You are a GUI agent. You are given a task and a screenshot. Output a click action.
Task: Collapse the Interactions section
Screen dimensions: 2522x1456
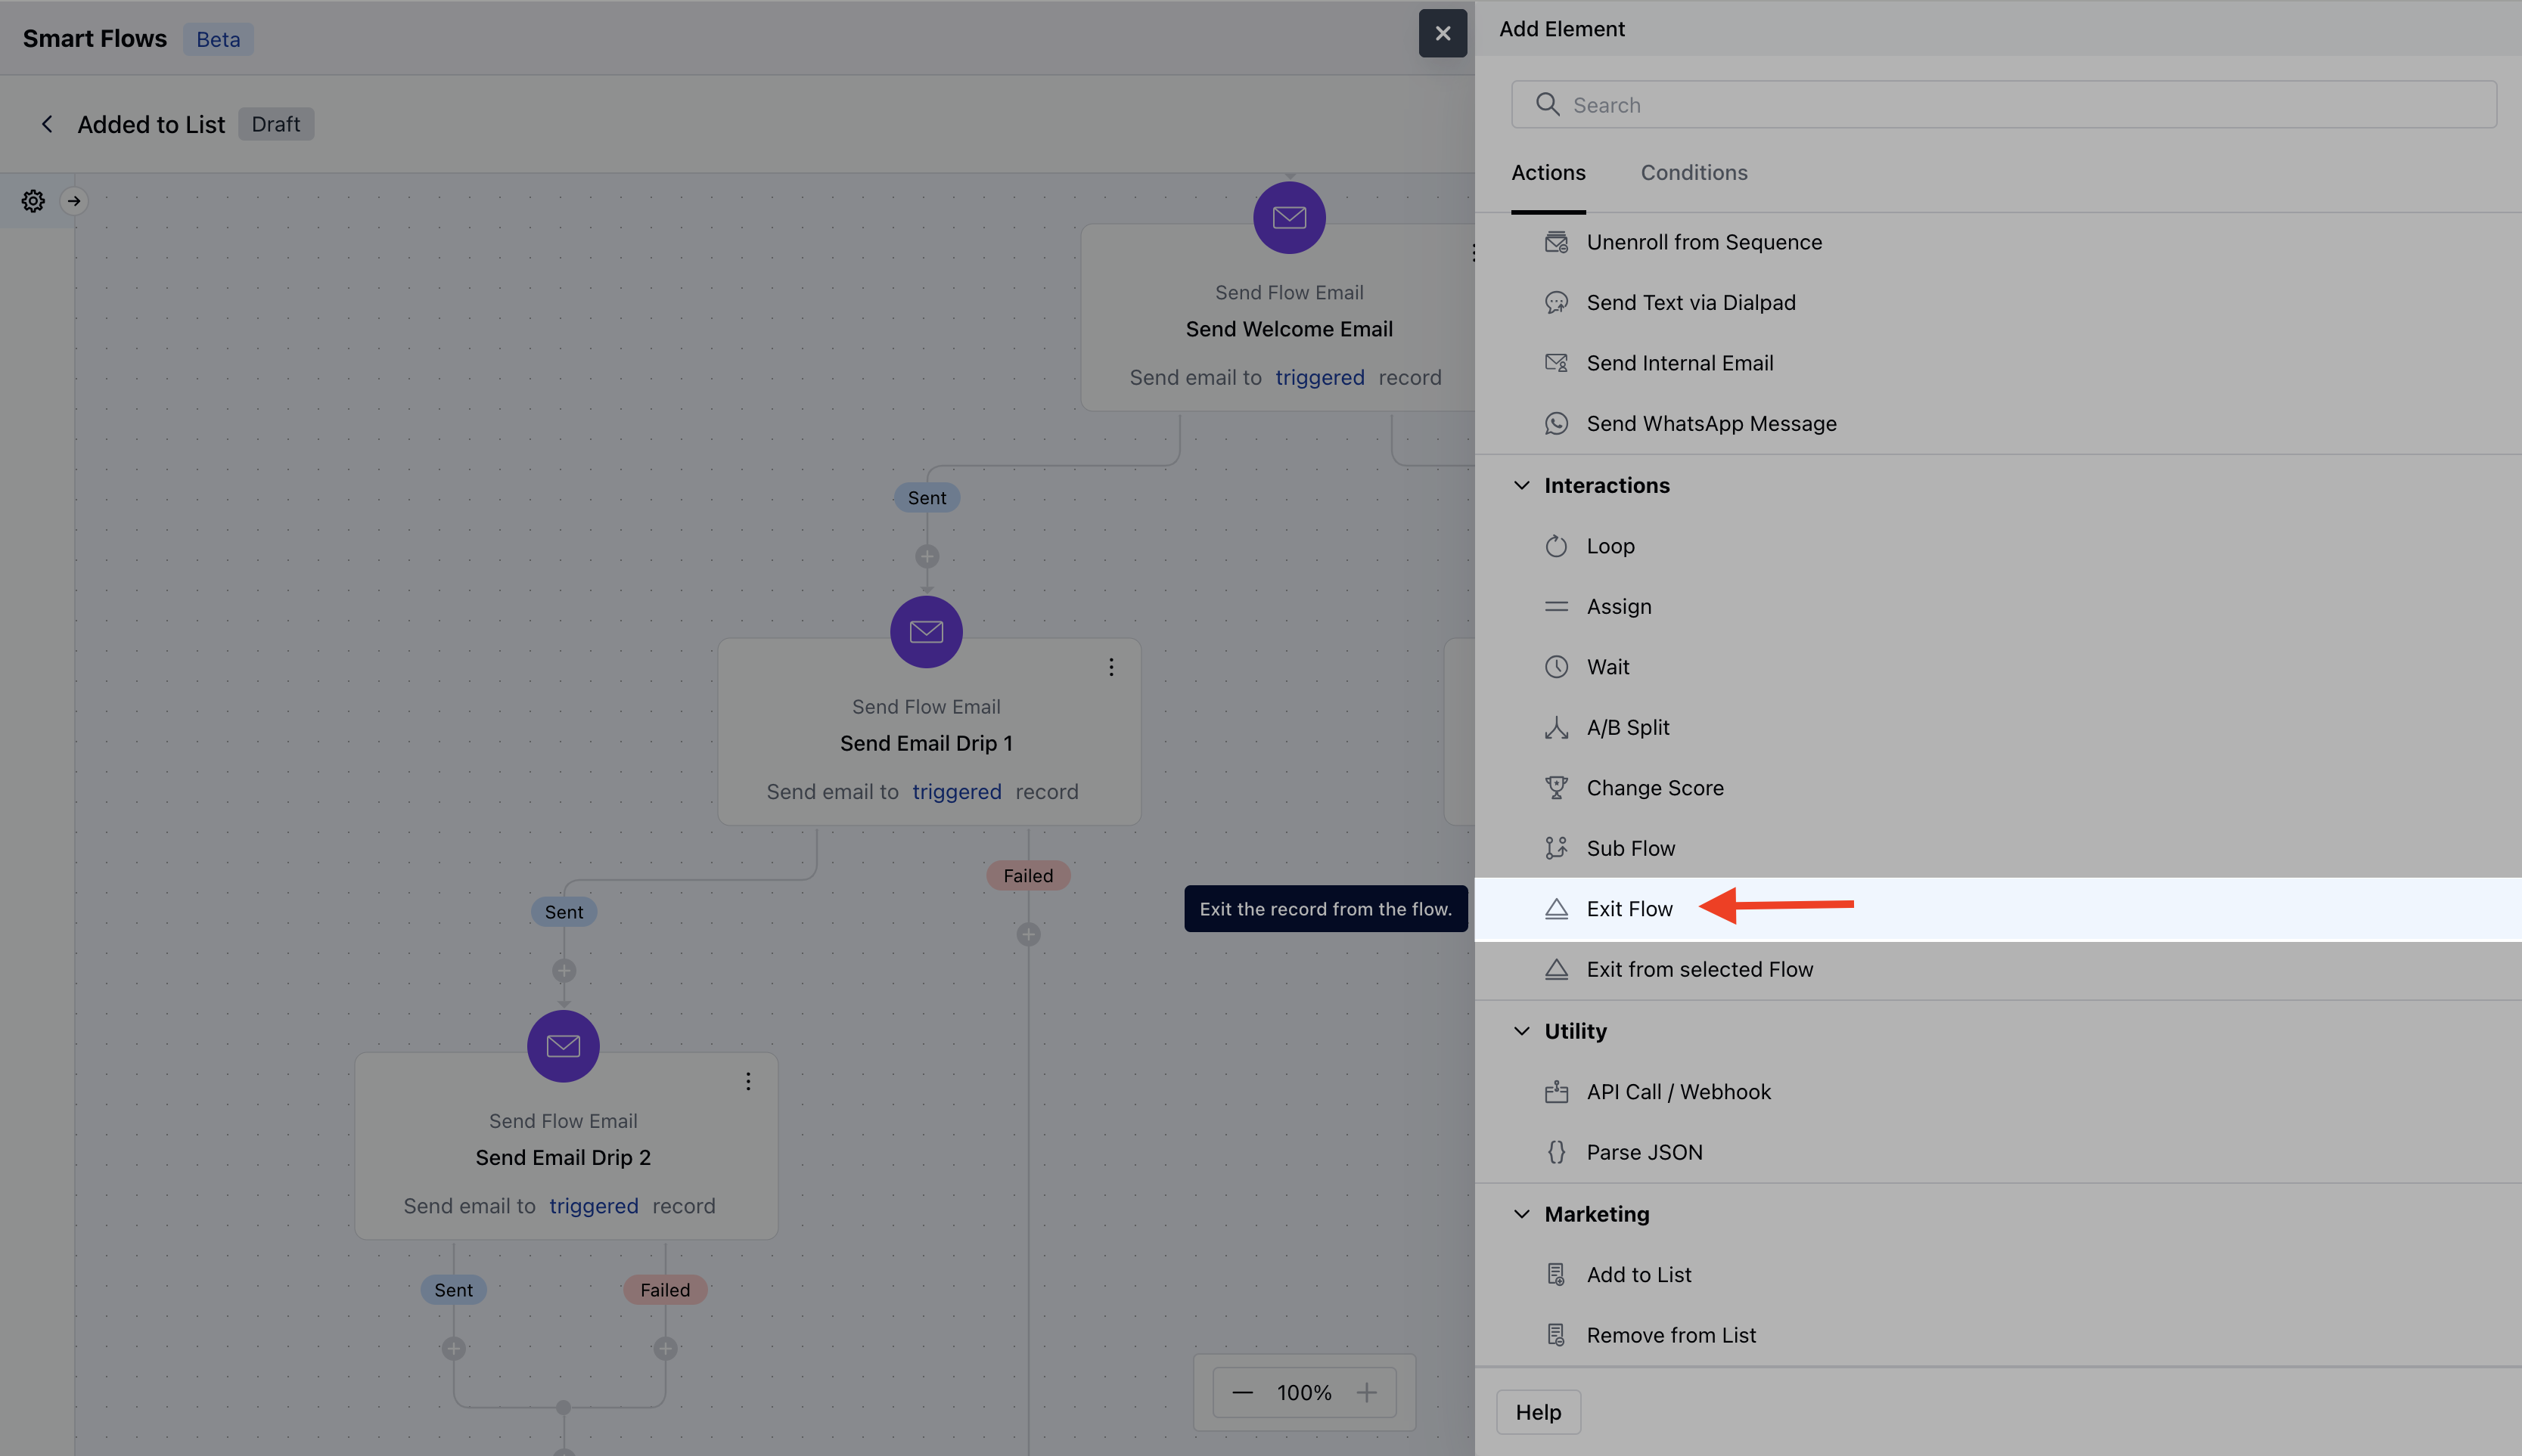coord(1522,486)
